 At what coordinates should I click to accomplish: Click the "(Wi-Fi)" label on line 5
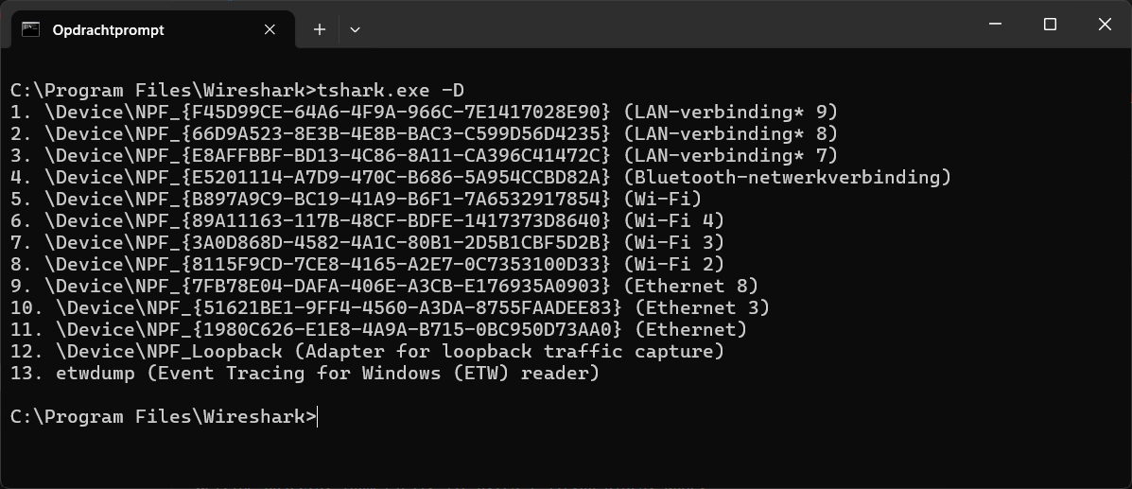(663, 200)
